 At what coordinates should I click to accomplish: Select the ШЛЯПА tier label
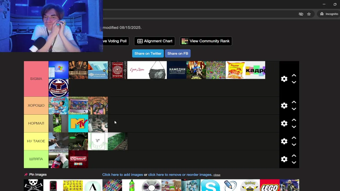click(36, 159)
